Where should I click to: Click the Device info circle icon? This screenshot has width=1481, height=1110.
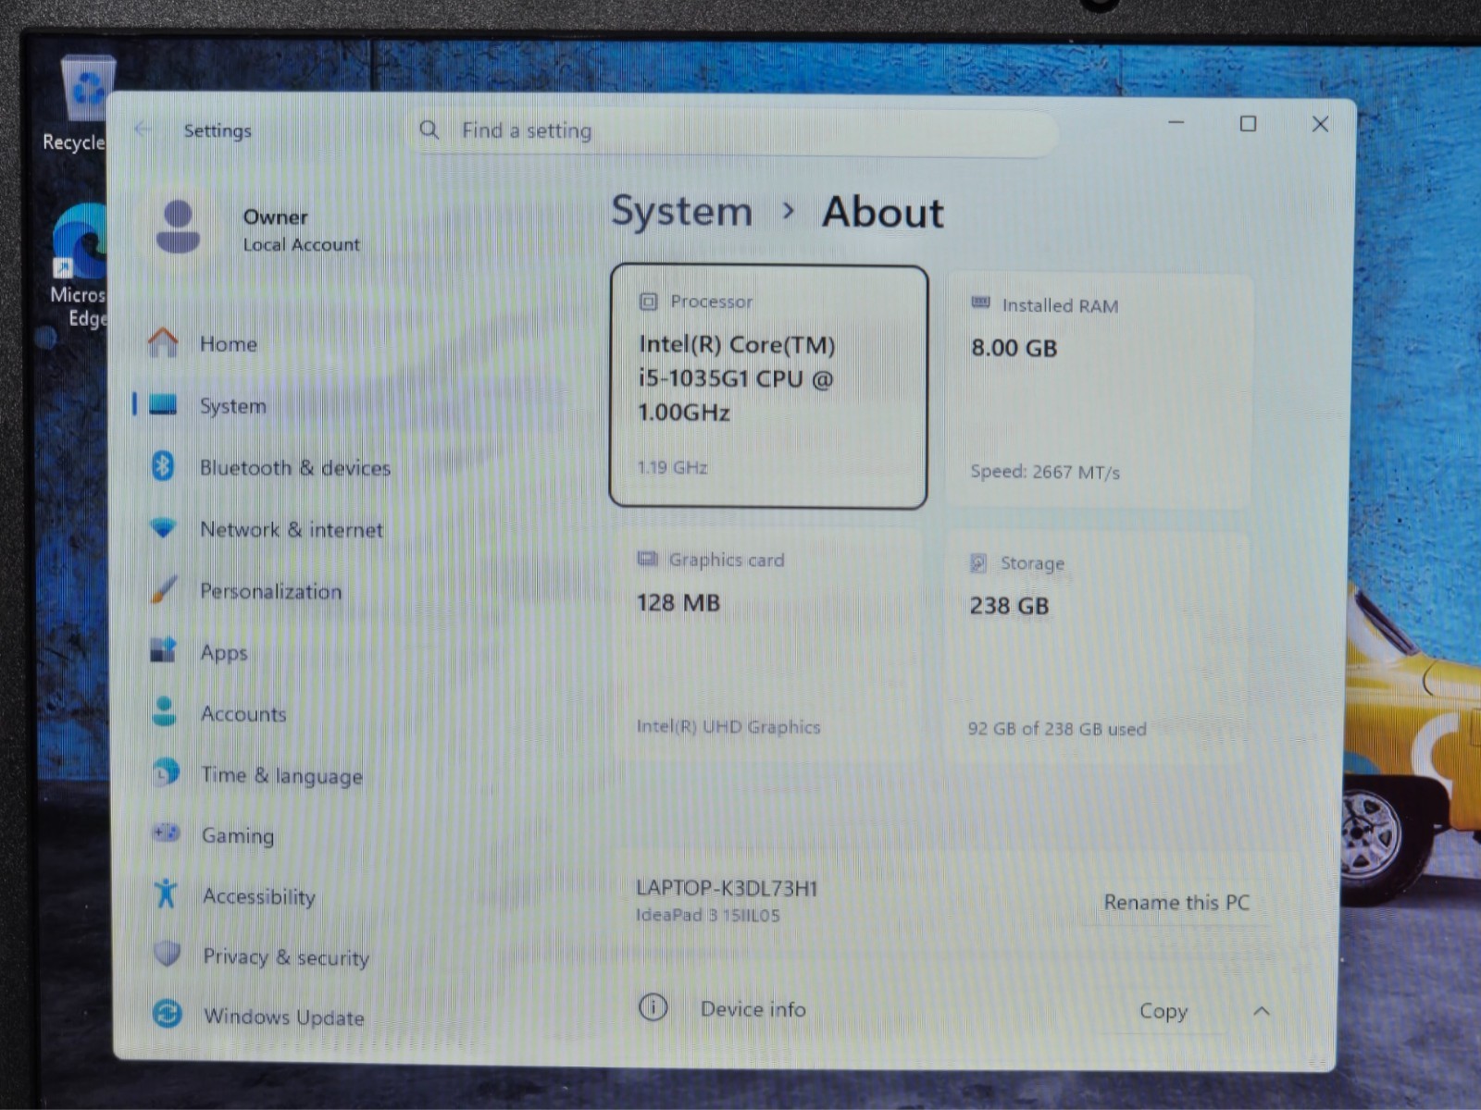(x=653, y=1007)
